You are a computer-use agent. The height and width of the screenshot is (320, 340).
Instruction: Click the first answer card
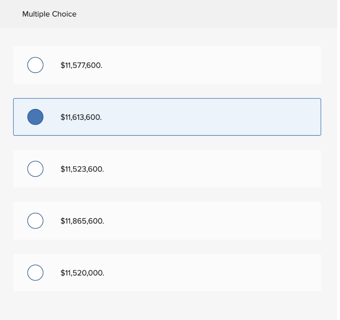click(x=167, y=65)
